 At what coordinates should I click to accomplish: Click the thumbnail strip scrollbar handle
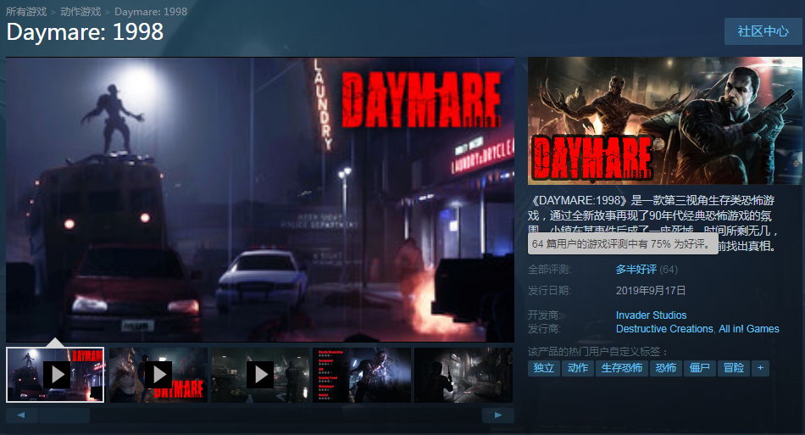pyautogui.click(x=64, y=415)
